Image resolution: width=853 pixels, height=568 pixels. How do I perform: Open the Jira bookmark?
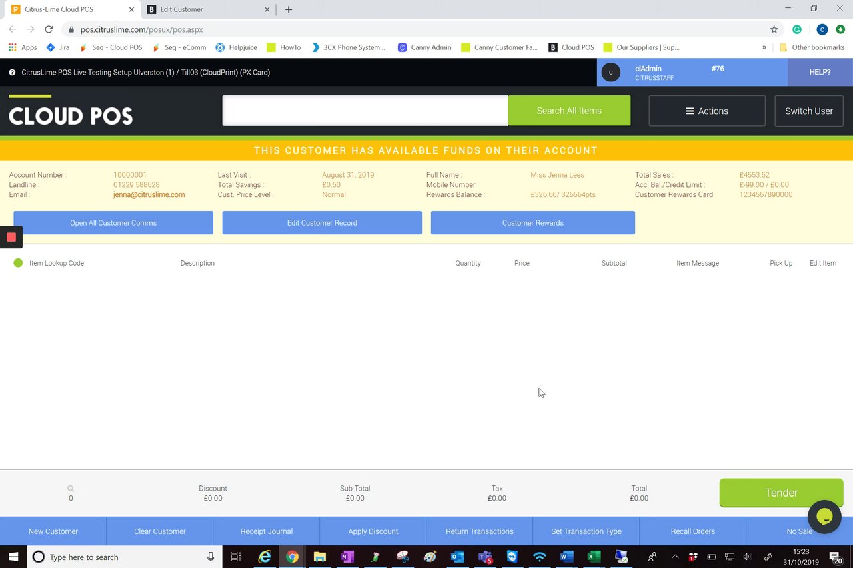point(58,47)
